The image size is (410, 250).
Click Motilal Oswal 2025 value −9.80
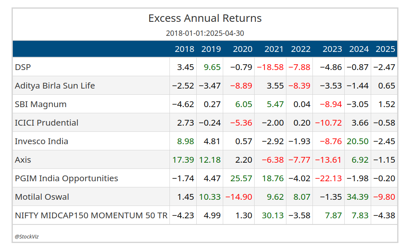pyautogui.click(x=384, y=197)
